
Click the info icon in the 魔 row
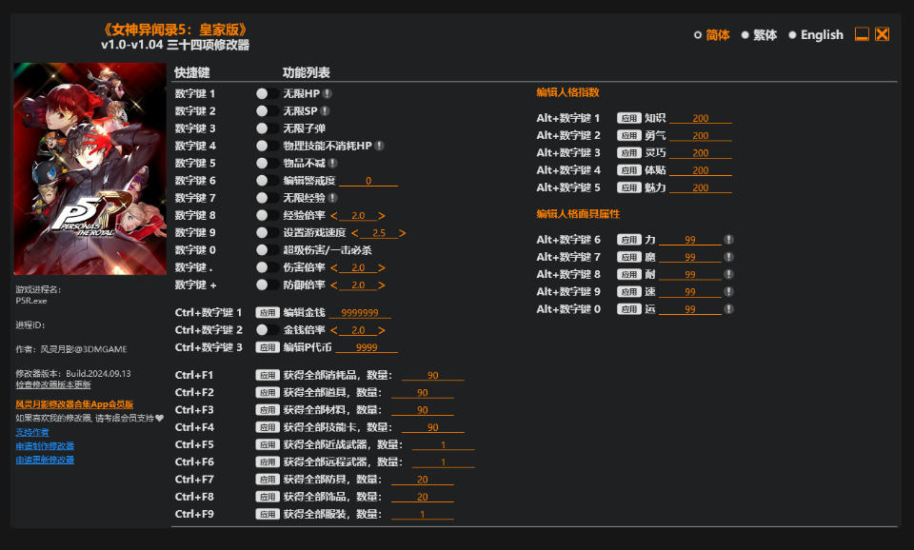728,257
